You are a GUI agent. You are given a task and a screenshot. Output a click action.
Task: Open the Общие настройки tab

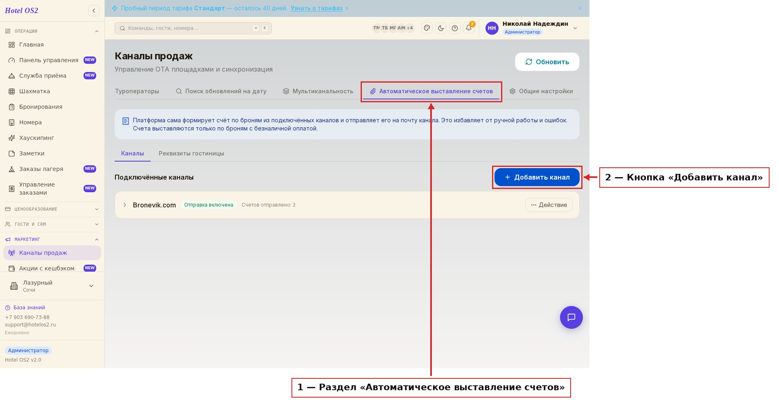541,91
